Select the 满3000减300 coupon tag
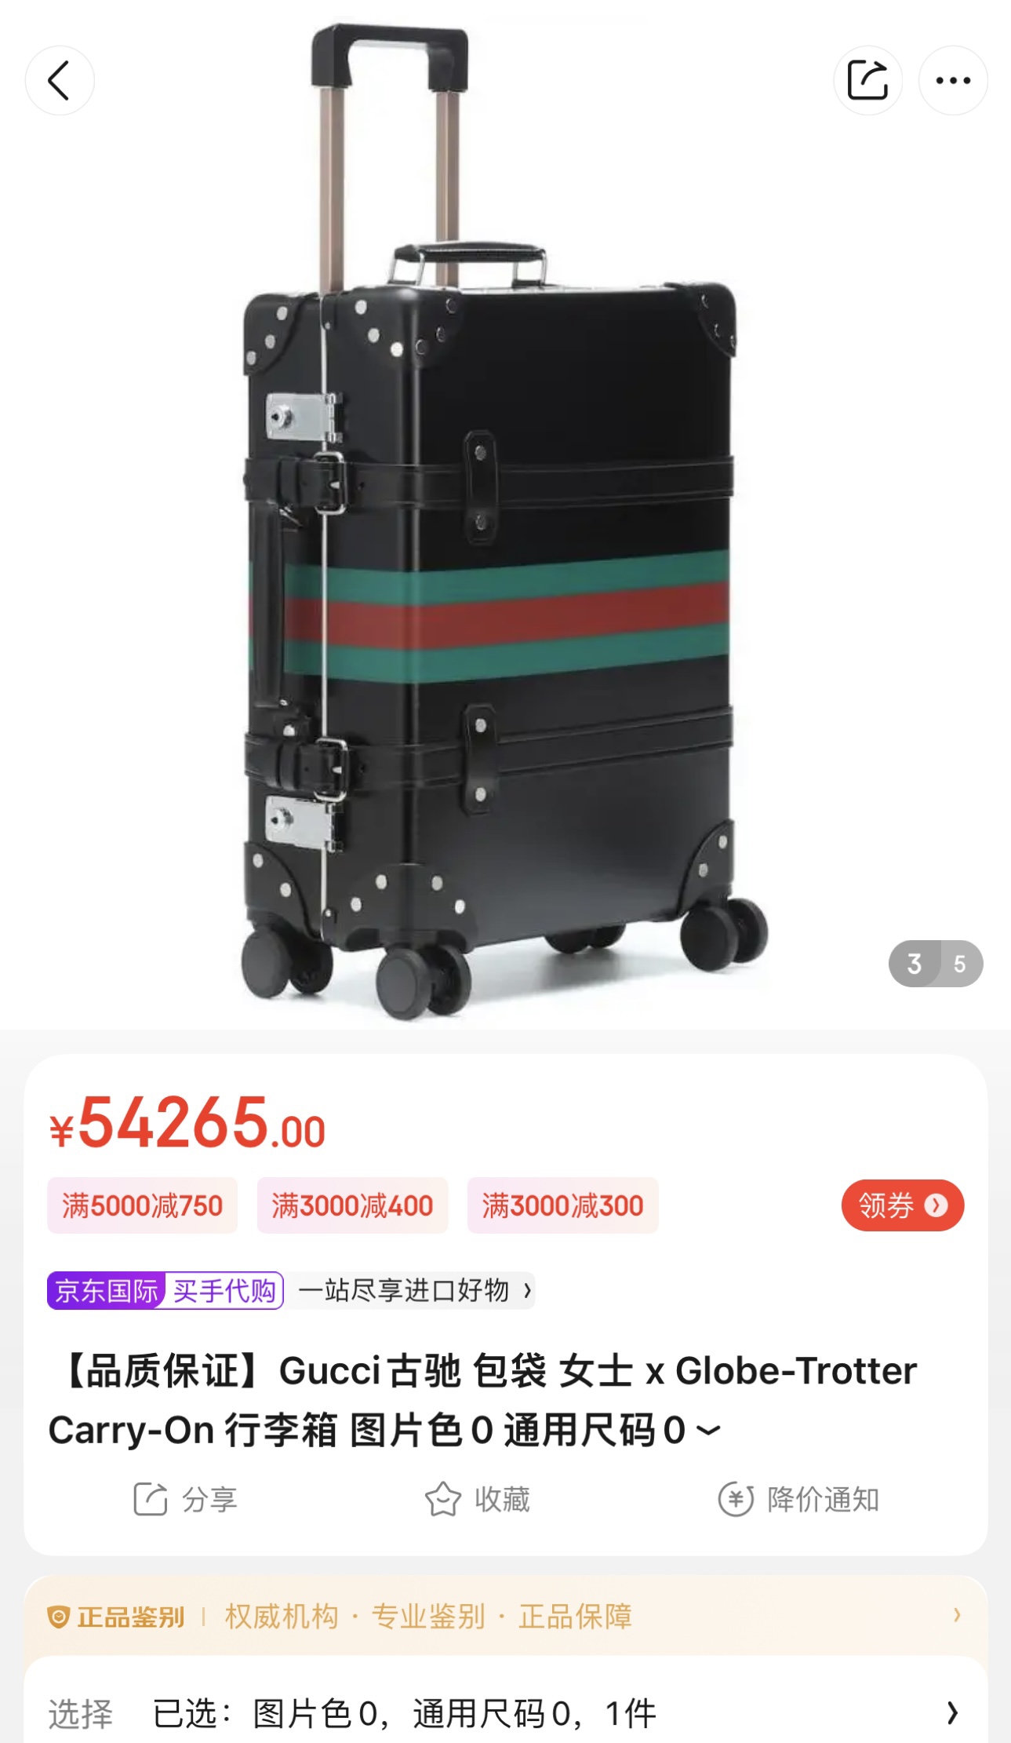 [562, 1205]
